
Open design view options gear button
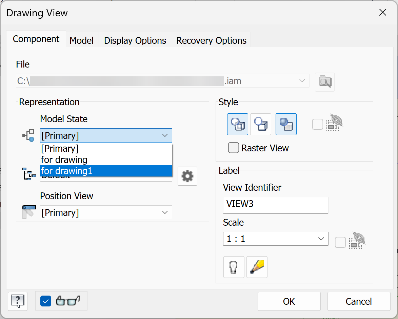[x=187, y=176]
